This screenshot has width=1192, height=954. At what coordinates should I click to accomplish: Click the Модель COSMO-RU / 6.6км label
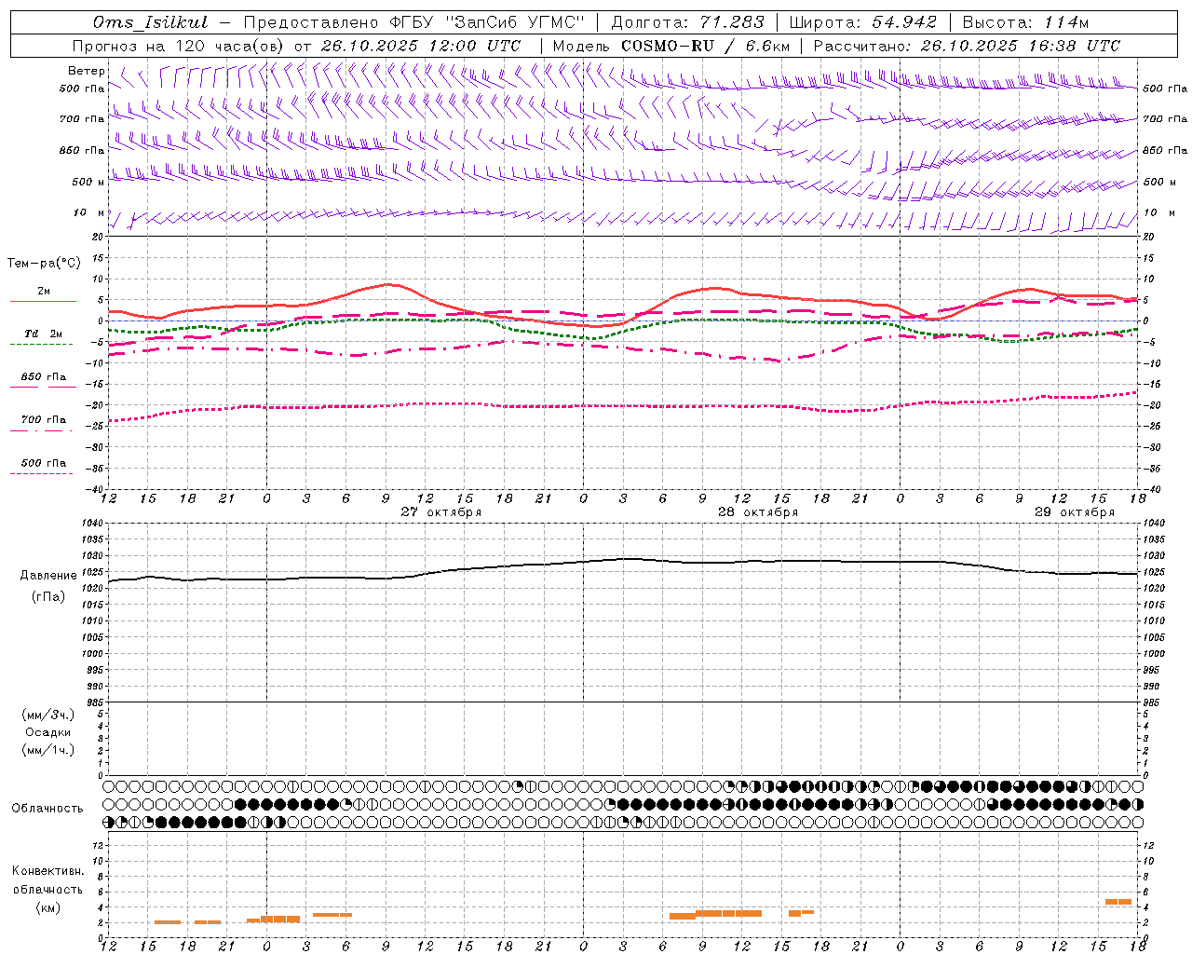(671, 46)
